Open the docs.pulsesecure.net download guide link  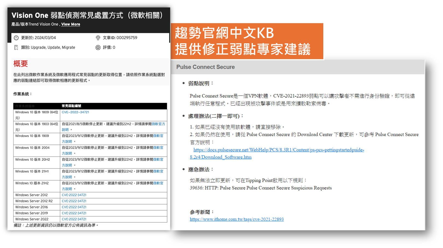click(278, 150)
